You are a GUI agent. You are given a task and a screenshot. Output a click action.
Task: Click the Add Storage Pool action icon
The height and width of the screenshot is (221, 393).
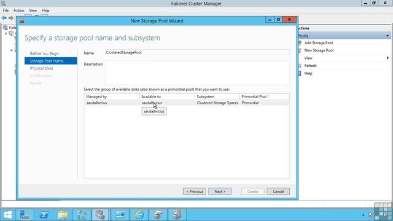pyautogui.click(x=300, y=43)
